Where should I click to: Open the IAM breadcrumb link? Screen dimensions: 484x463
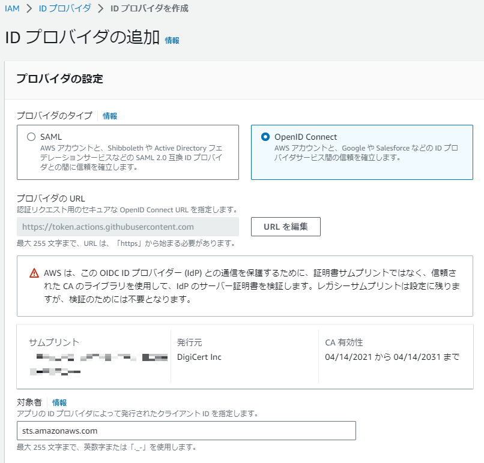point(12,8)
